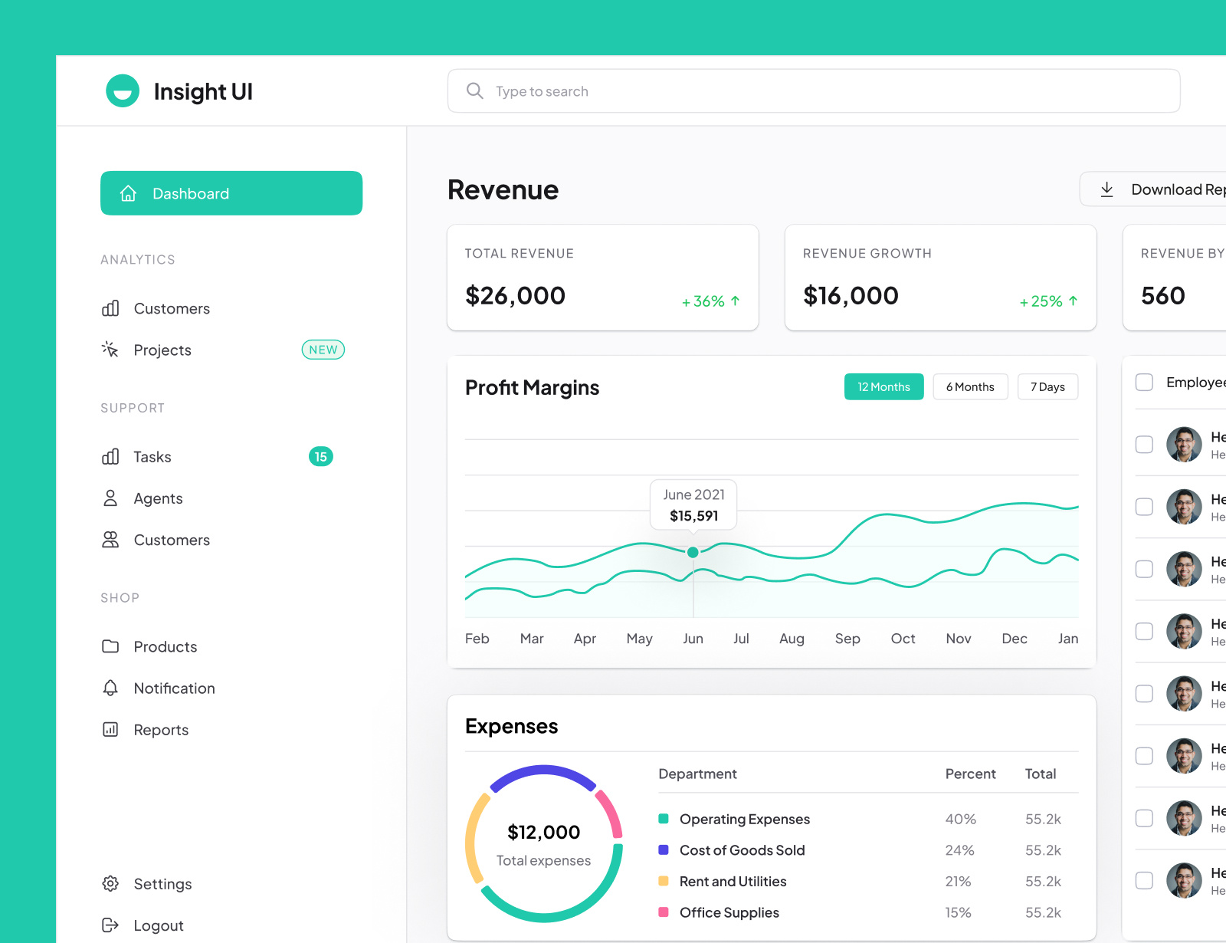Click the Customers bar chart icon
This screenshot has width=1226, height=943.
point(110,308)
